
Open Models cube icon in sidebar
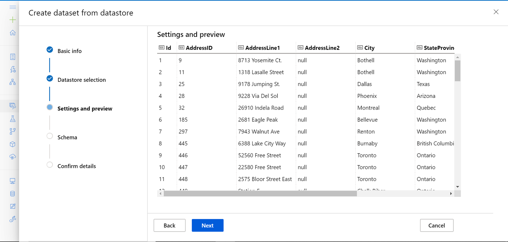(12, 144)
